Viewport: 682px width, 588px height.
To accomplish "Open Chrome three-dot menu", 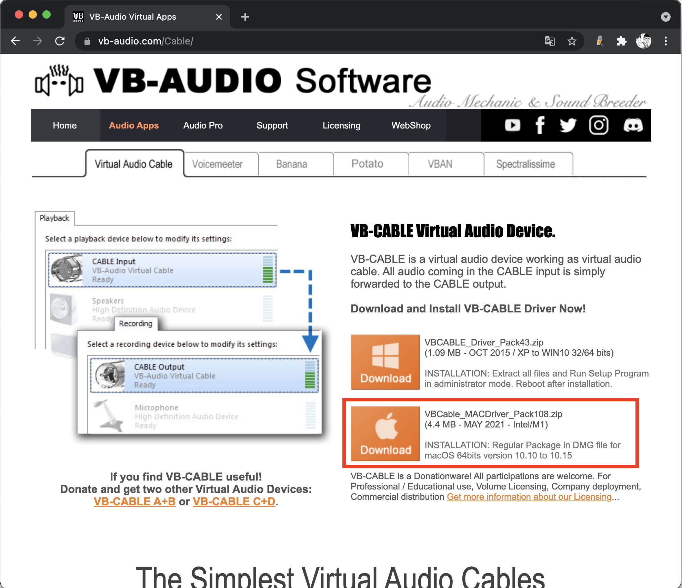I will [x=666, y=41].
